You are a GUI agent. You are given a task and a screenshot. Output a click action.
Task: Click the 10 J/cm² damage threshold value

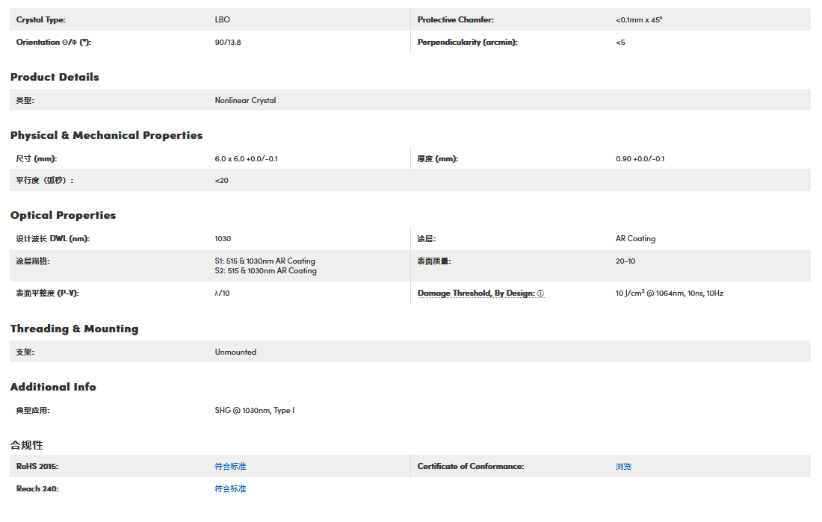(669, 293)
